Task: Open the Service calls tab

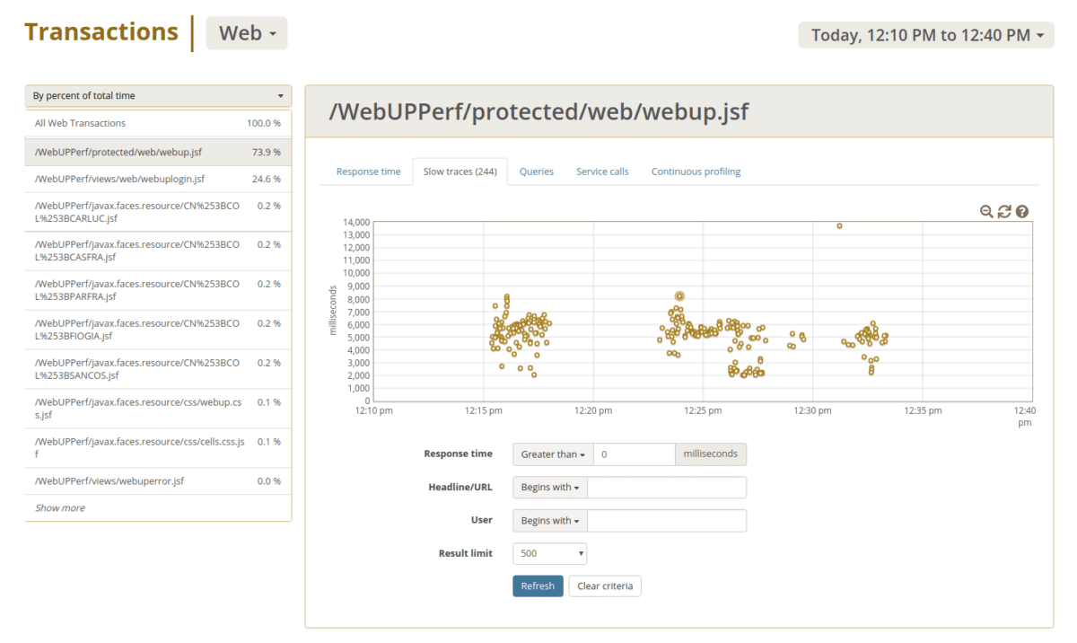Action: 602,171
